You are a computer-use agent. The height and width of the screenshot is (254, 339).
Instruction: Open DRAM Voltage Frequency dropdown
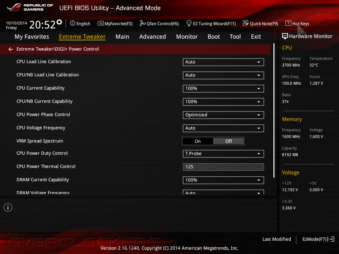click(x=223, y=192)
